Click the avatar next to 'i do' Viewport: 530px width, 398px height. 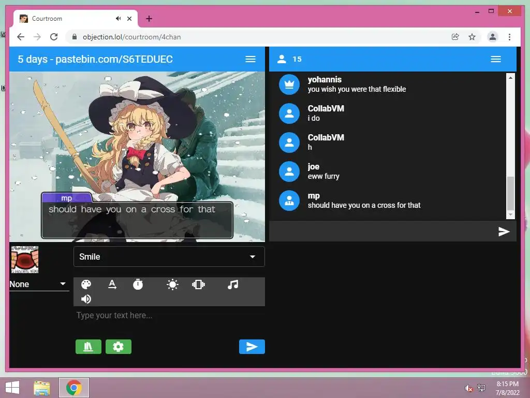pos(289,113)
